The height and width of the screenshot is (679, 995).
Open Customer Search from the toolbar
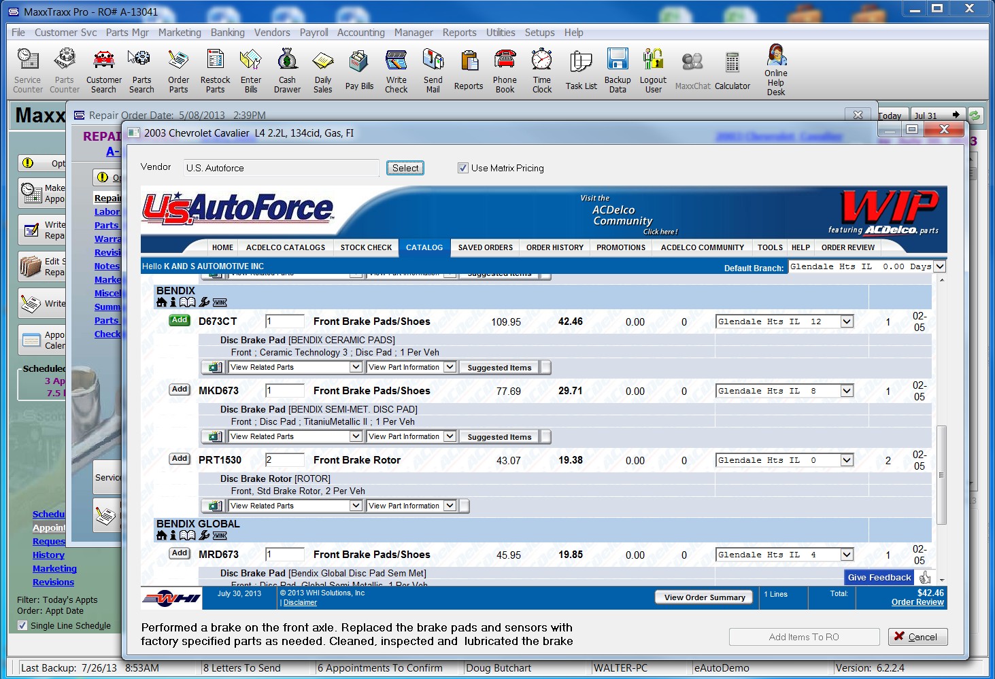pos(103,71)
